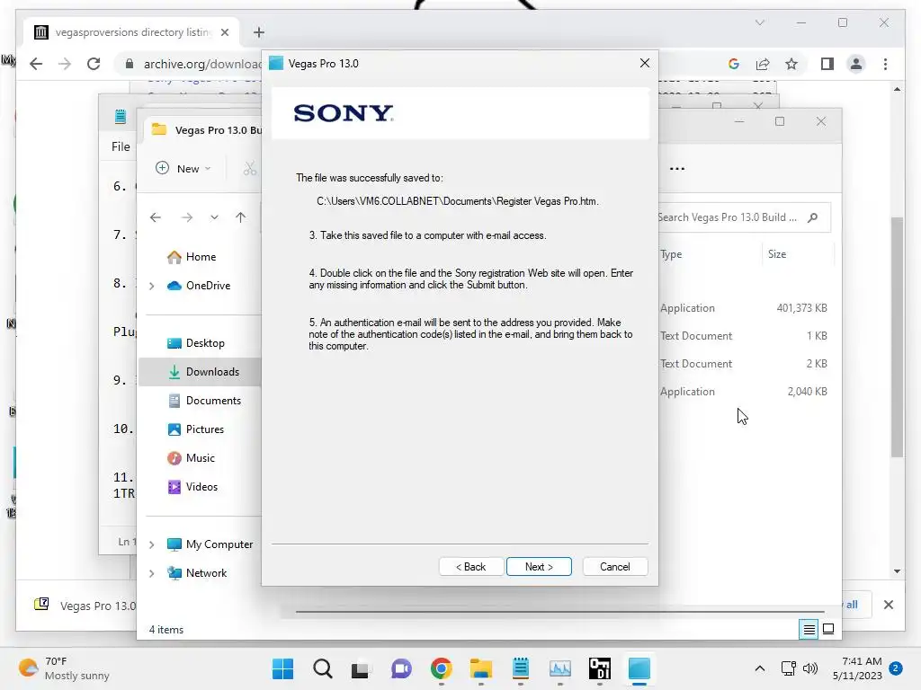Go Back in Vegas Pro wizard
The width and height of the screenshot is (921, 690).
(x=470, y=566)
